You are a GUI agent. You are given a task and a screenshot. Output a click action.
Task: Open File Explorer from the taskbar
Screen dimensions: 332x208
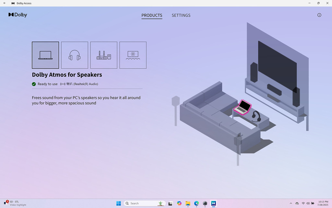tap(188, 203)
